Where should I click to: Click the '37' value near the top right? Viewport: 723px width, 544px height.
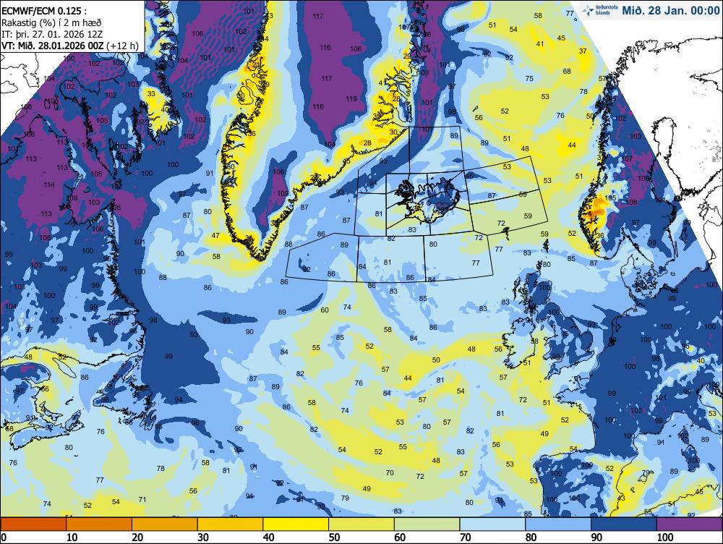(583, 51)
